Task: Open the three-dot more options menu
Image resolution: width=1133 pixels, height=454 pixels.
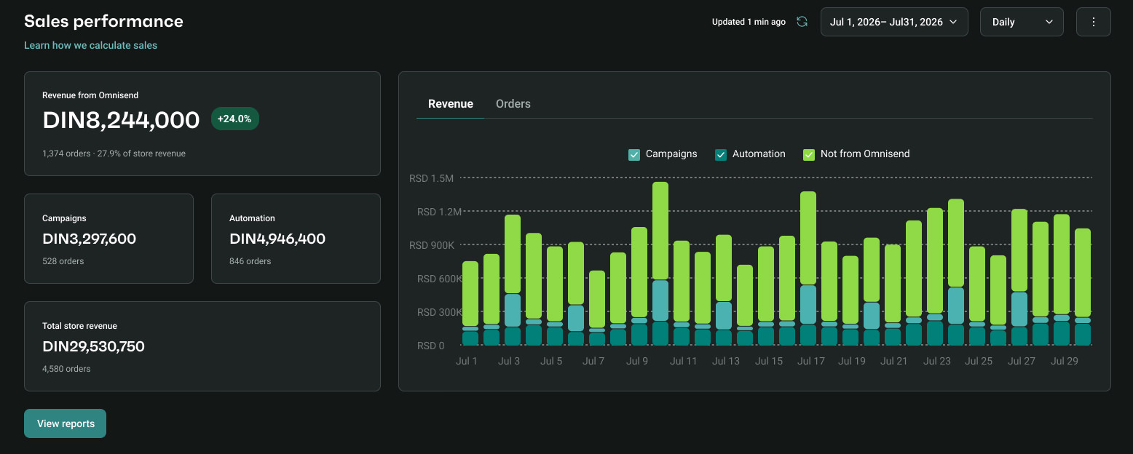Action: [1093, 22]
